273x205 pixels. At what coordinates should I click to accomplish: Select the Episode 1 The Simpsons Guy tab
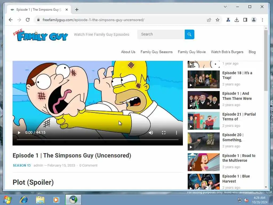(39, 10)
